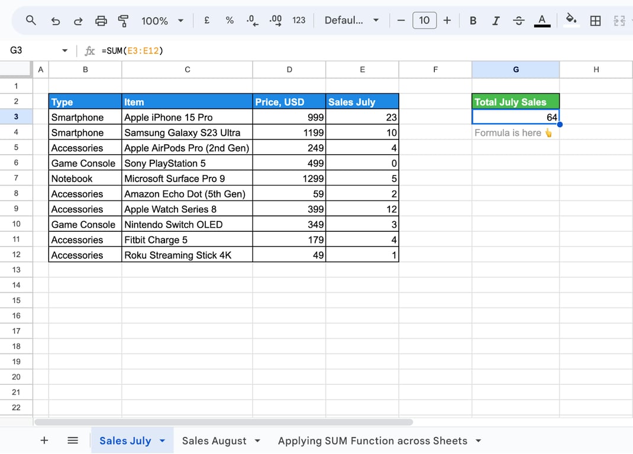633x454 pixels.
Task: Click the Notebook type cell
Action: pyautogui.click(x=85, y=179)
